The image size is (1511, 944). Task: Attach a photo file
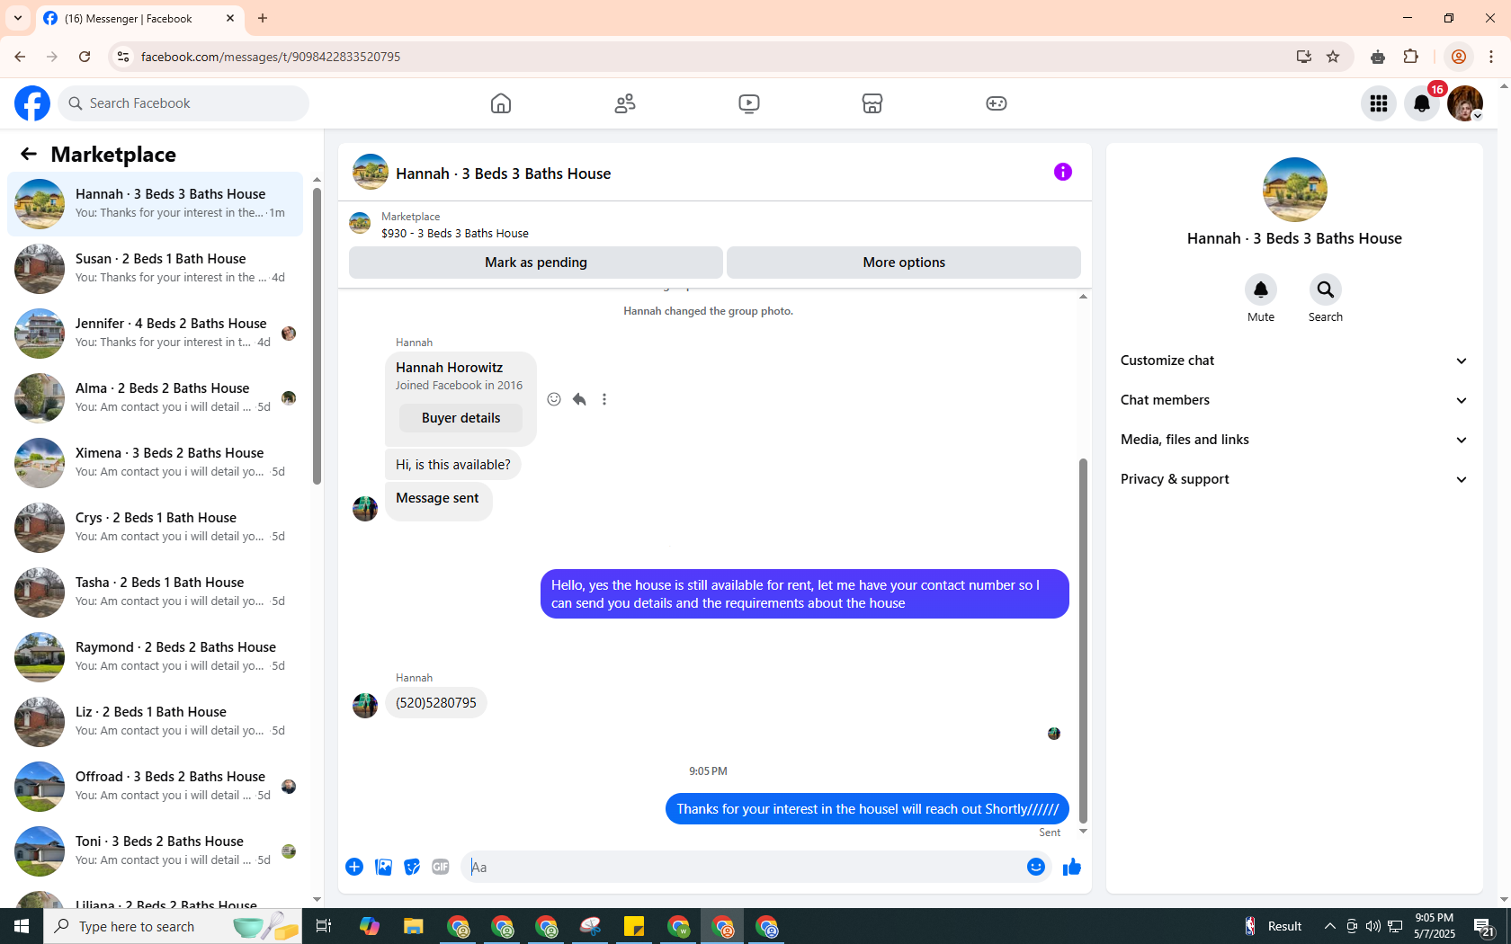tap(383, 867)
